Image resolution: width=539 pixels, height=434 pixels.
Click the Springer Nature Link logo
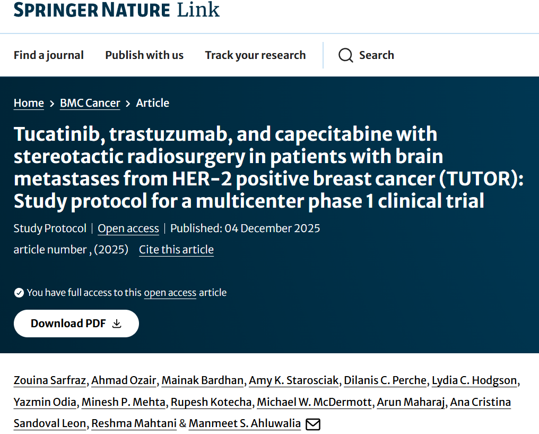click(x=117, y=10)
